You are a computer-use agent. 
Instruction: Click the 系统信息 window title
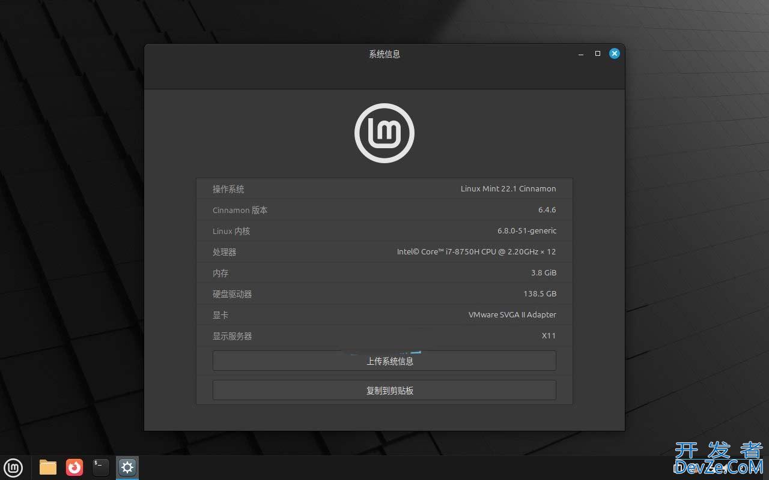pyautogui.click(x=384, y=54)
